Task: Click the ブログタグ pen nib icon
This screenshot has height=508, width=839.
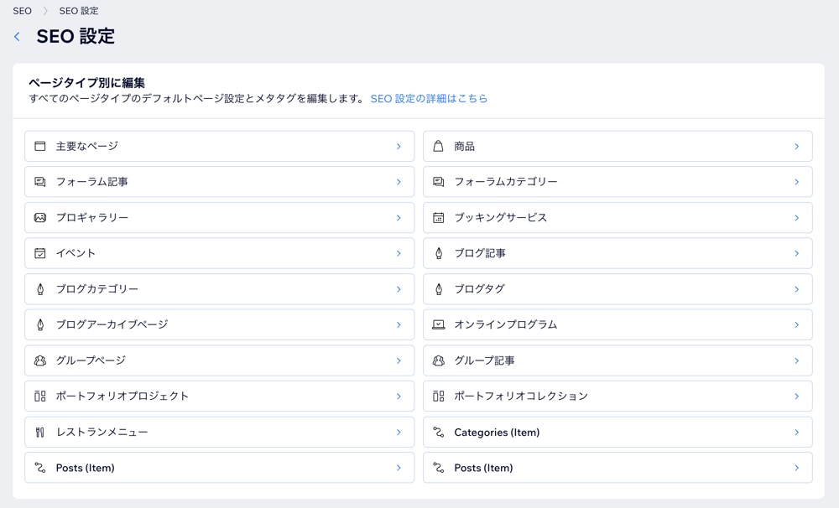Action: [439, 289]
